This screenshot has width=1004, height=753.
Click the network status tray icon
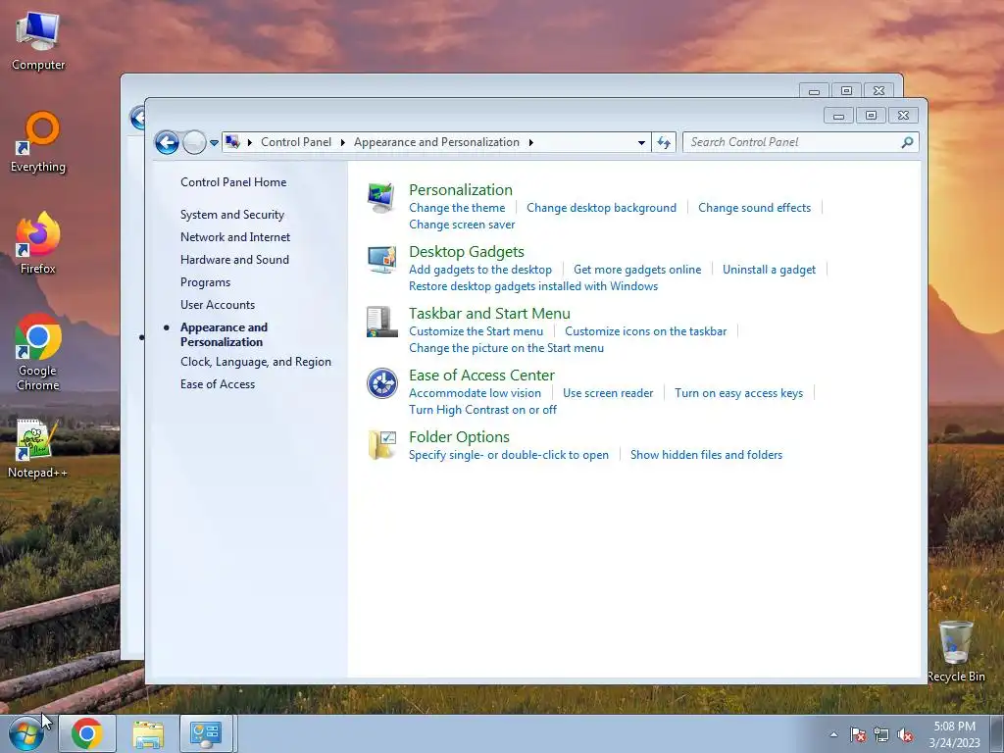[881, 734]
